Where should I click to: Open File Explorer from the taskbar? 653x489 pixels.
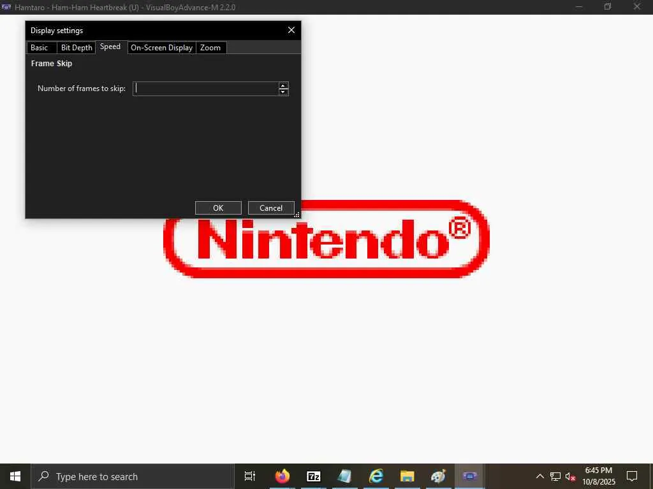click(407, 476)
